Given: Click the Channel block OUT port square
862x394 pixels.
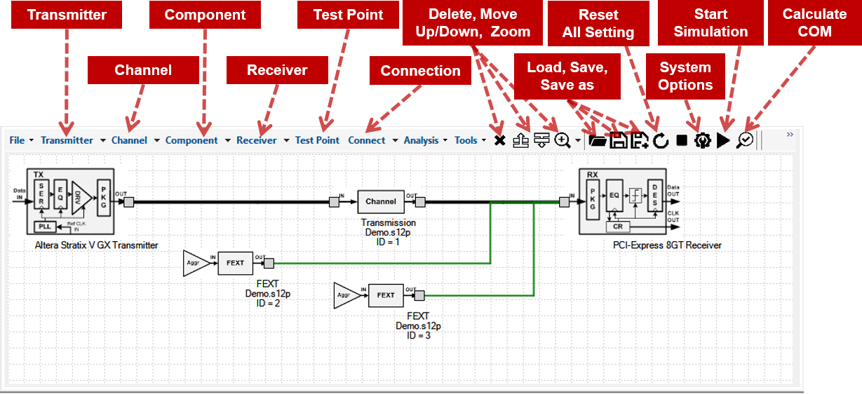Looking at the screenshot, I should (420, 203).
